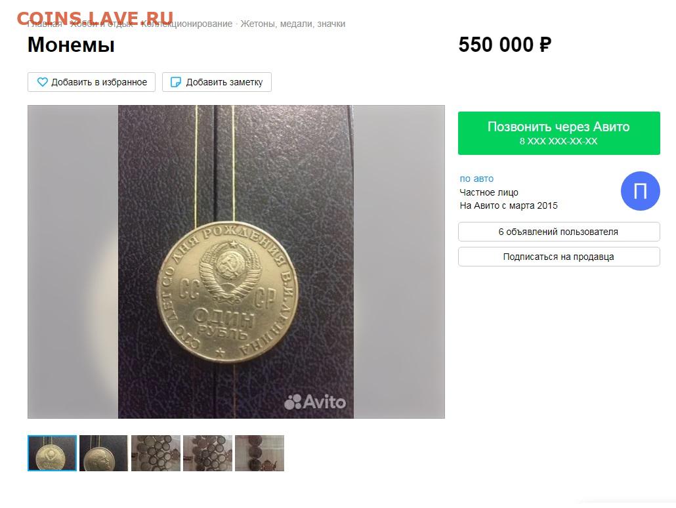Click the listing title Монемы
Image resolution: width=676 pixels, height=508 pixels.
tap(71, 45)
